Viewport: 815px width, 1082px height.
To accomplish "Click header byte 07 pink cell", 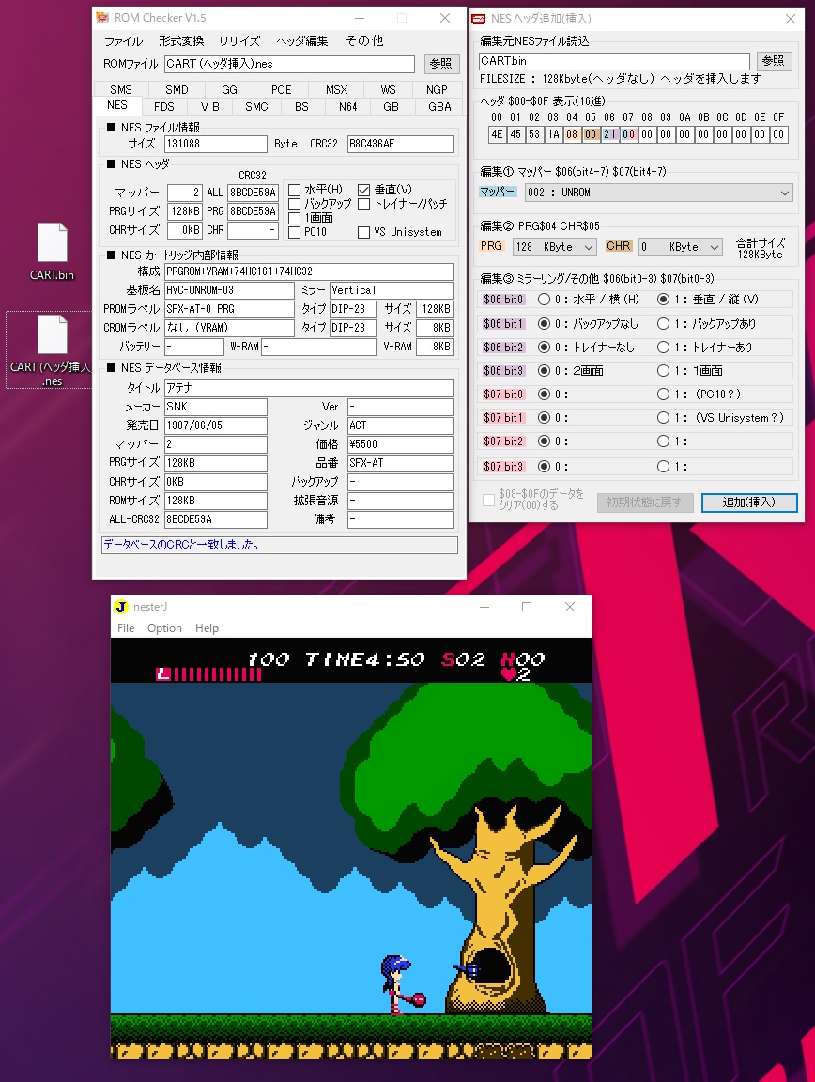I will [628, 134].
